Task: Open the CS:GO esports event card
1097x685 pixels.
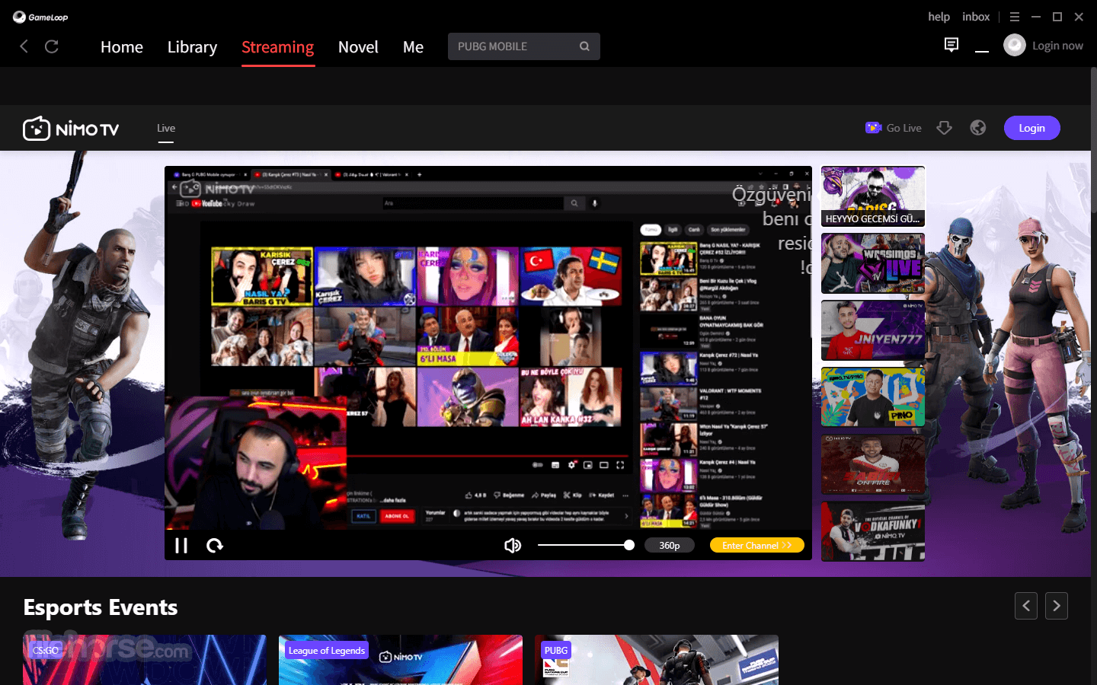Action: 145,660
